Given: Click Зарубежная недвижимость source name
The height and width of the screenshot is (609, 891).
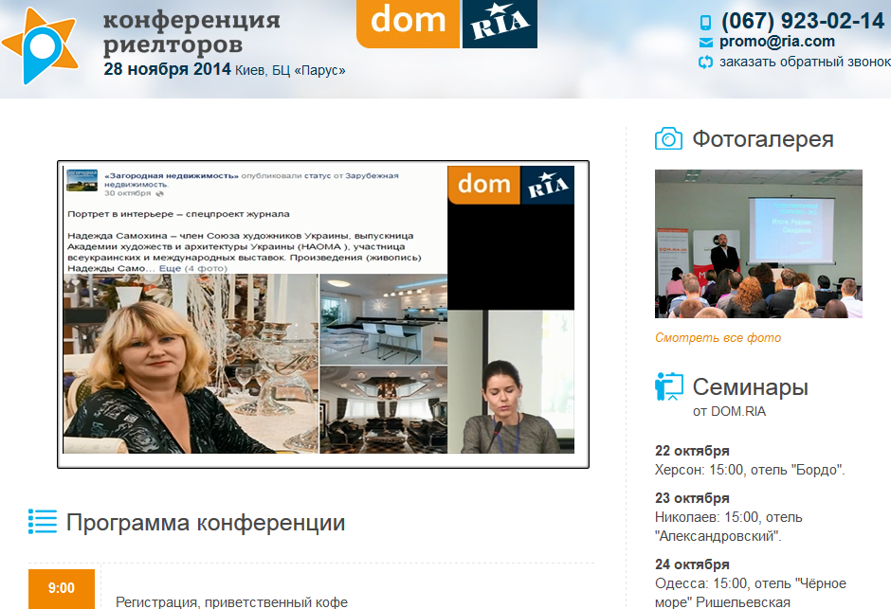Looking at the screenshot, I should (251, 180).
